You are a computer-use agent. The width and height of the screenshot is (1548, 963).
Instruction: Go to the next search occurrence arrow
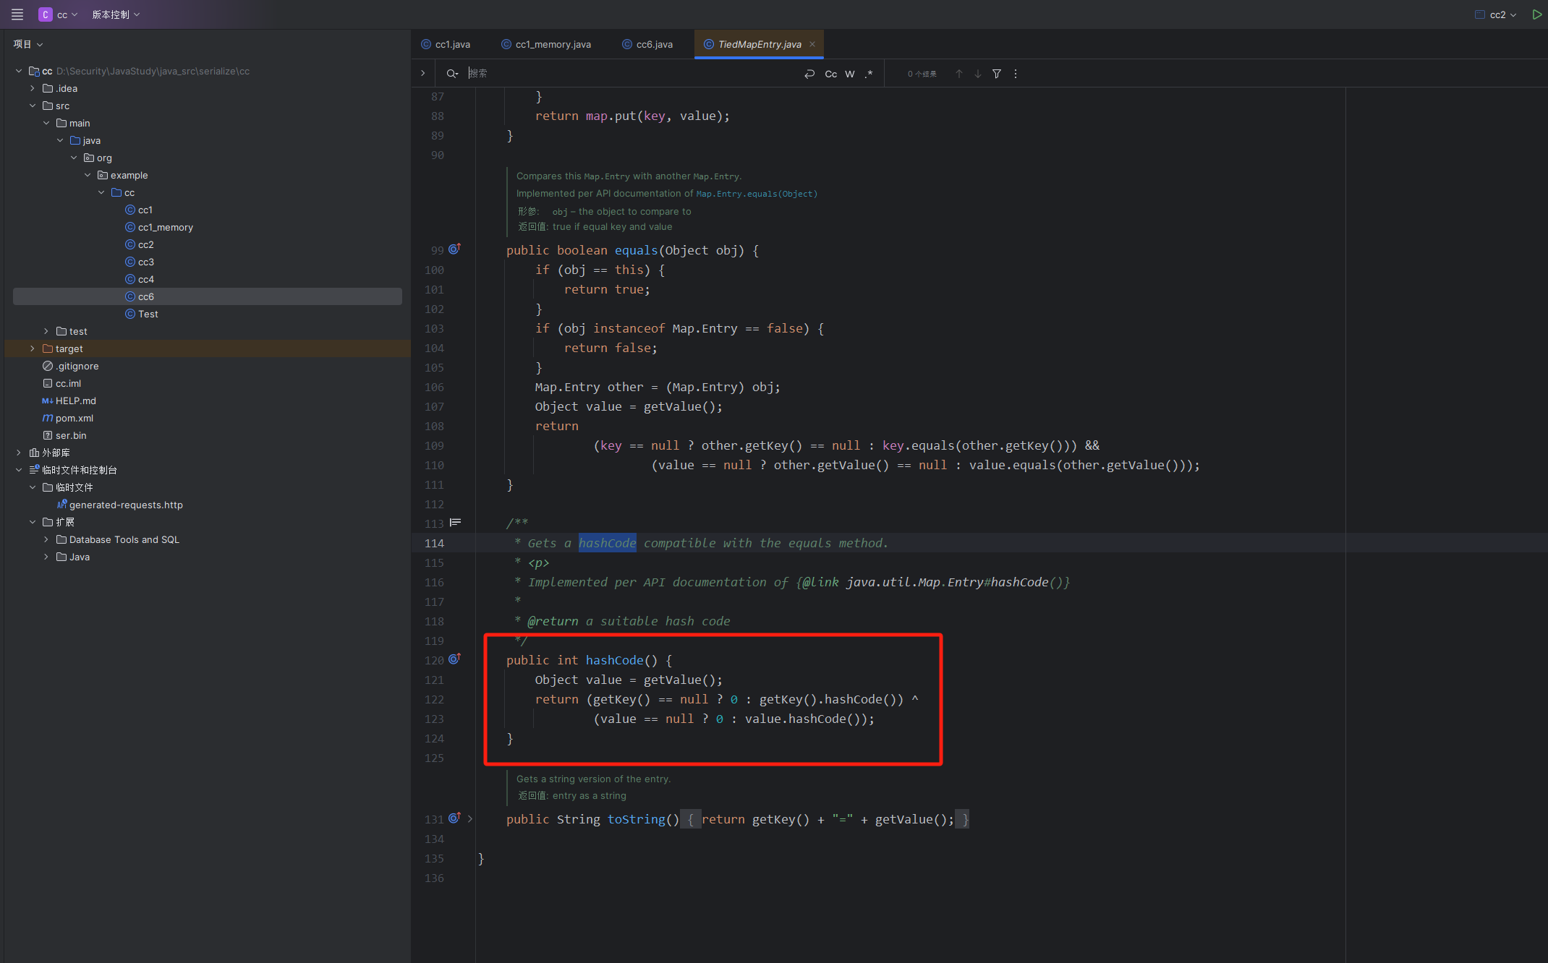978,74
